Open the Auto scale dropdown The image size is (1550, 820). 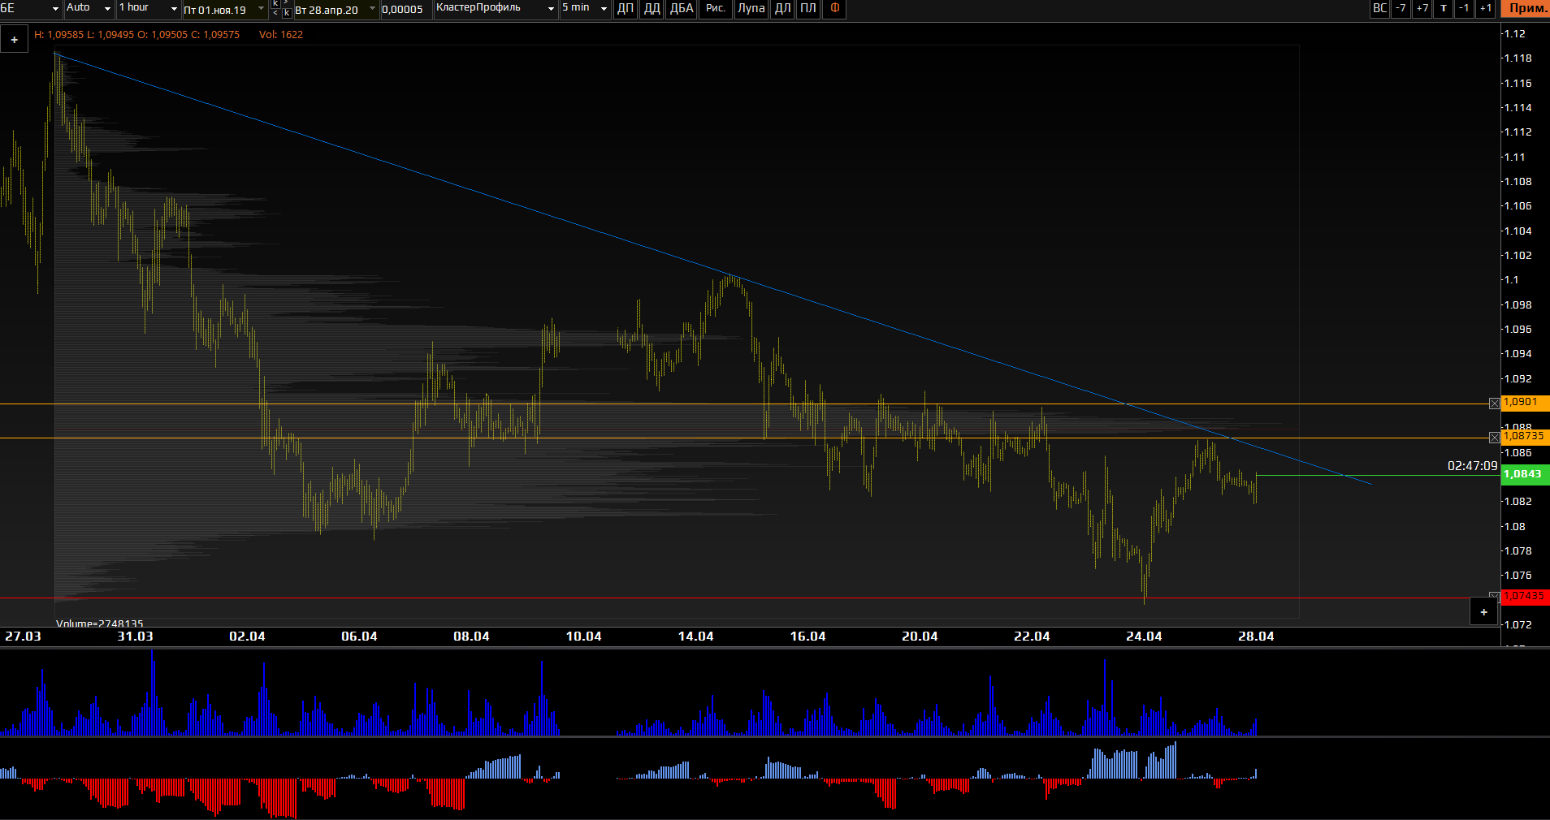(x=89, y=8)
